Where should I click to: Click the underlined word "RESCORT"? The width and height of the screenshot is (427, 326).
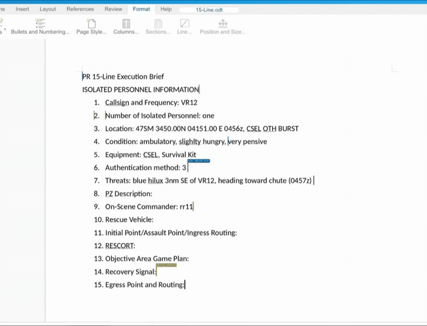click(119, 246)
